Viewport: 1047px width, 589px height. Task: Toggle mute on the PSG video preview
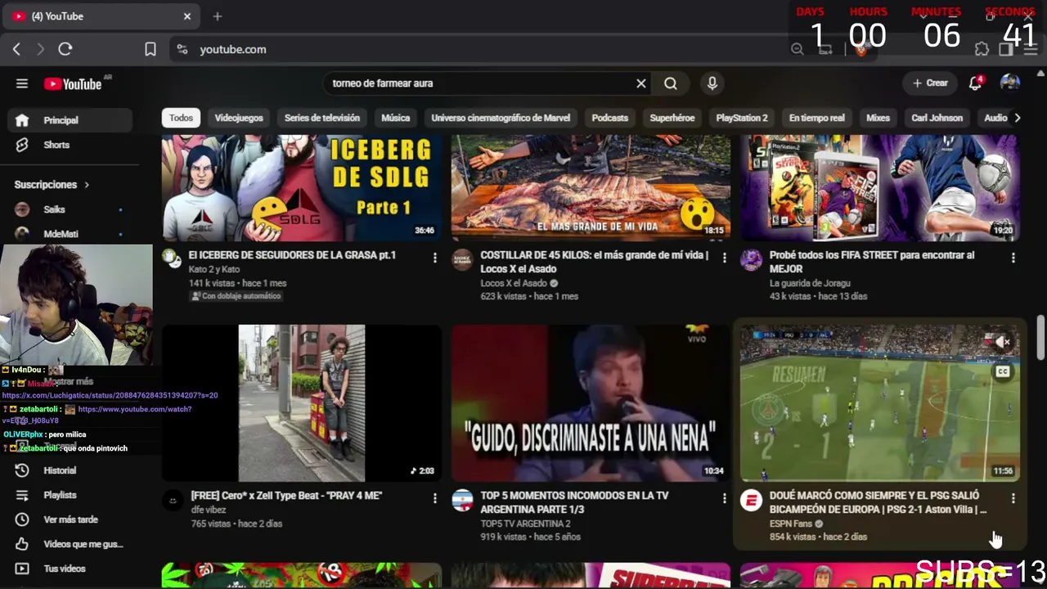(x=1002, y=342)
